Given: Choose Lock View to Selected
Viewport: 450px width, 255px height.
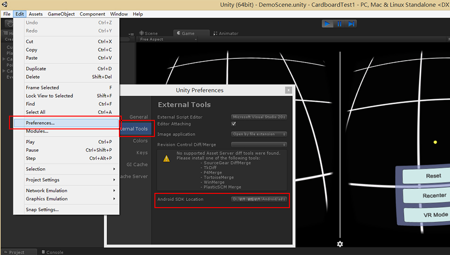Looking at the screenshot, I should tap(66, 96).
